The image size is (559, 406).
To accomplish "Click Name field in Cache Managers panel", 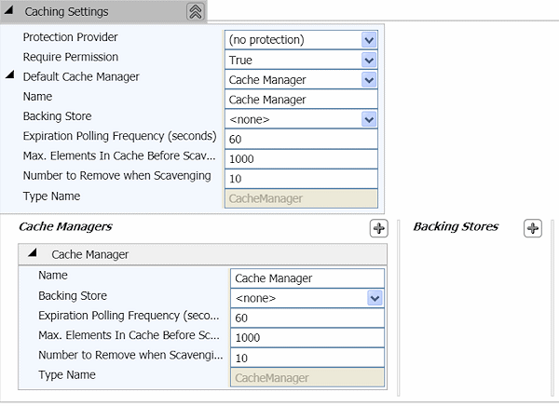I will pos(307,277).
